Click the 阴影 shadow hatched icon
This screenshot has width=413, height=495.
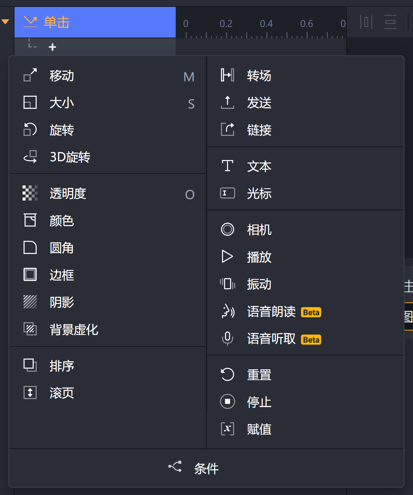30,302
